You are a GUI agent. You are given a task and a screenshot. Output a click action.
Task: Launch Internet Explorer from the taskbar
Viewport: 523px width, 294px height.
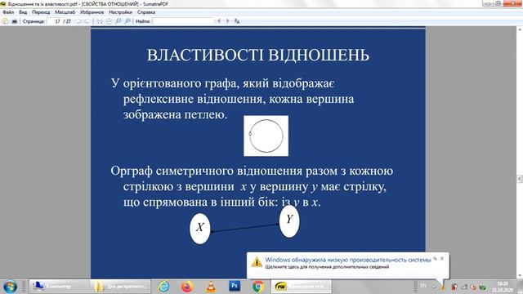tap(163, 287)
